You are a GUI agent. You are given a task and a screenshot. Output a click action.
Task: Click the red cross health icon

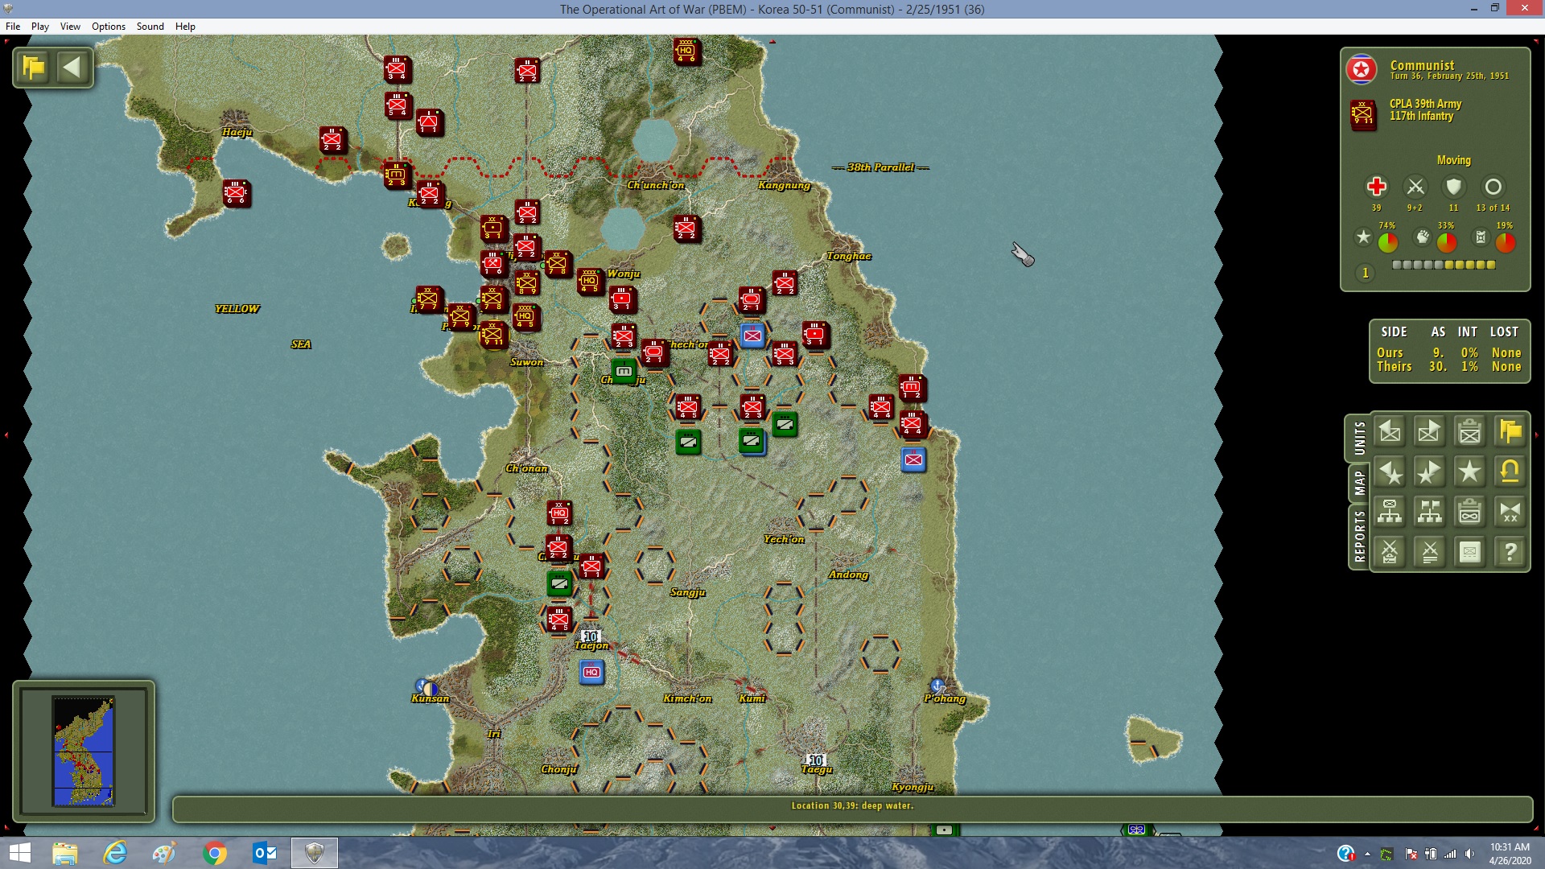coord(1376,187)
